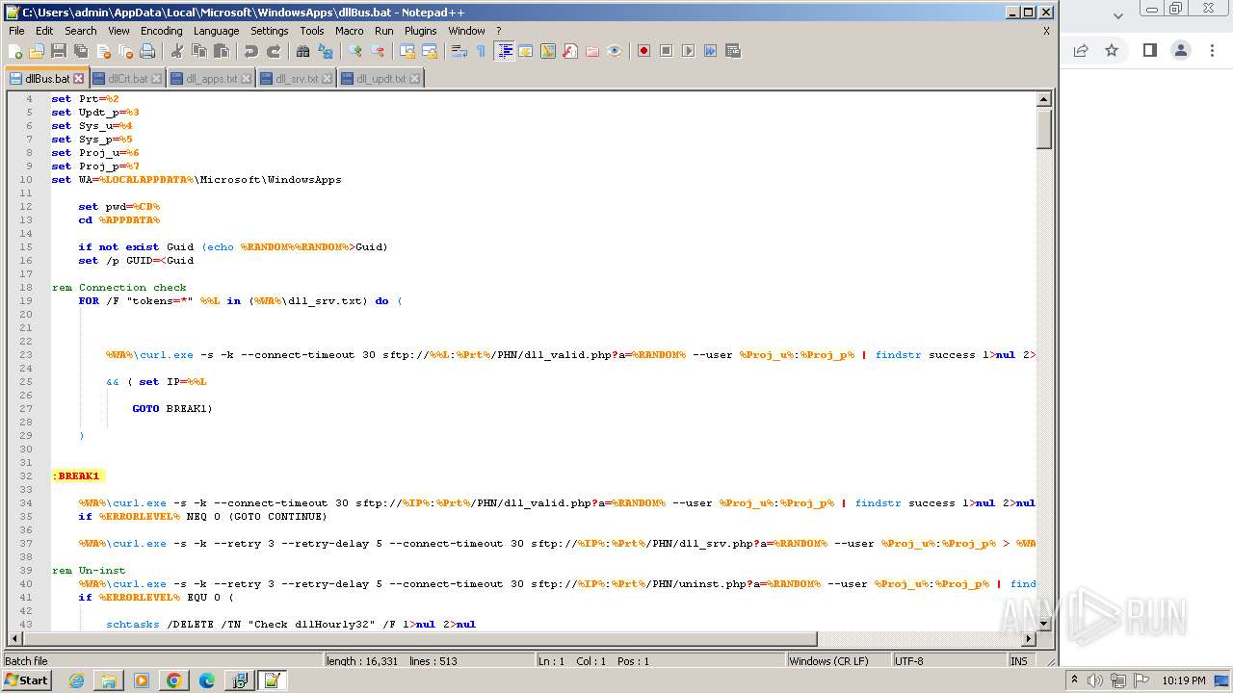Toggle synchronize horizontal scrolling

point(430,51)
